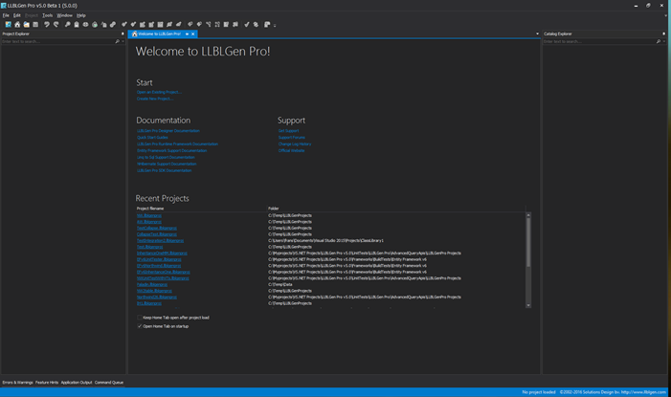Click the house icon on Welcome tab
Viewport: 671px width, 397px height.
coord(134,33)
